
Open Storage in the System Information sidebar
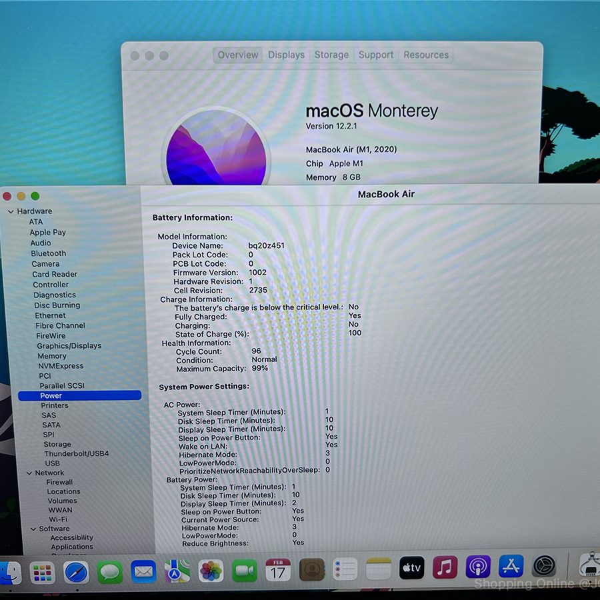click(57, 444)
